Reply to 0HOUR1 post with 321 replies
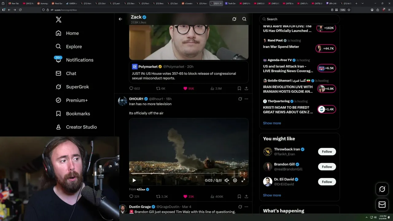The height and width of the screenshot is (221, 393). (134, 196)
